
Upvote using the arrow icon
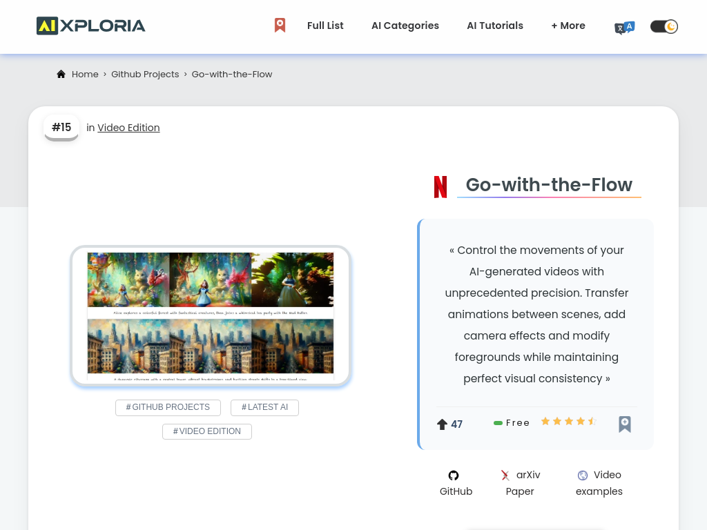coord(442,424)
